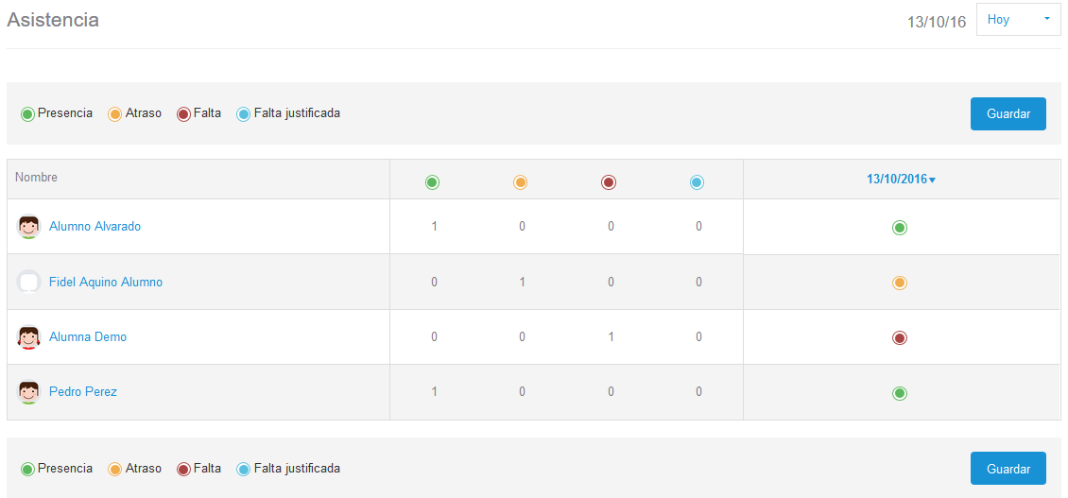Toggle Fidel Aquino's orange attendance status marker
Screen dimensions: 1068x498
[x=900, y=283]
